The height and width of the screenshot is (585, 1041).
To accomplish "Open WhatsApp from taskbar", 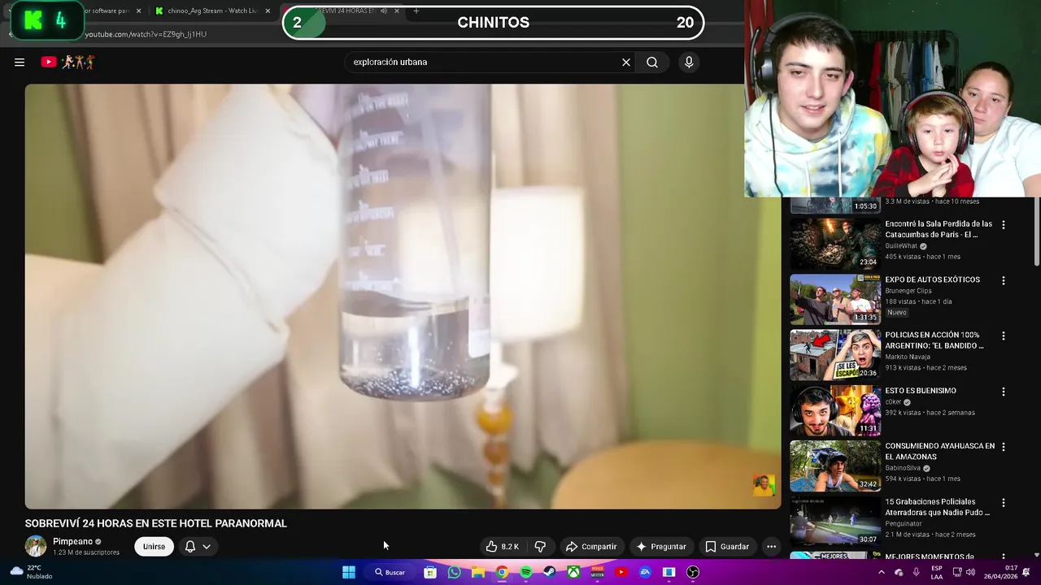I will (454, 572).
